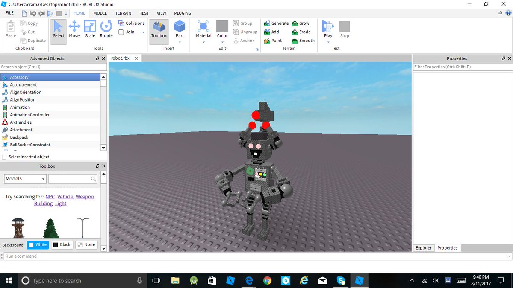Image resolution: width=513 pixels, height=288 pixels.
Task: Open the Color swatch picker
Action: point(222,26)
